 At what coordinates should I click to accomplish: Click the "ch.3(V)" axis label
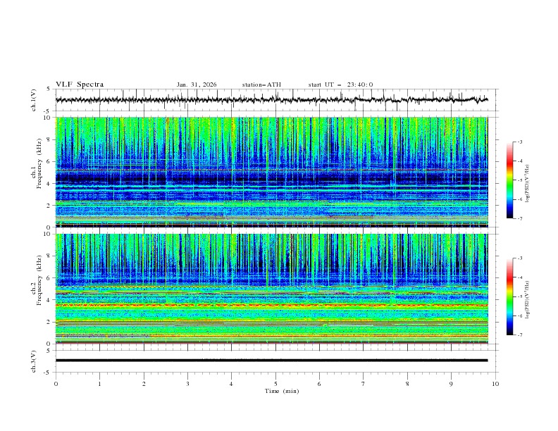pos(34,361)
